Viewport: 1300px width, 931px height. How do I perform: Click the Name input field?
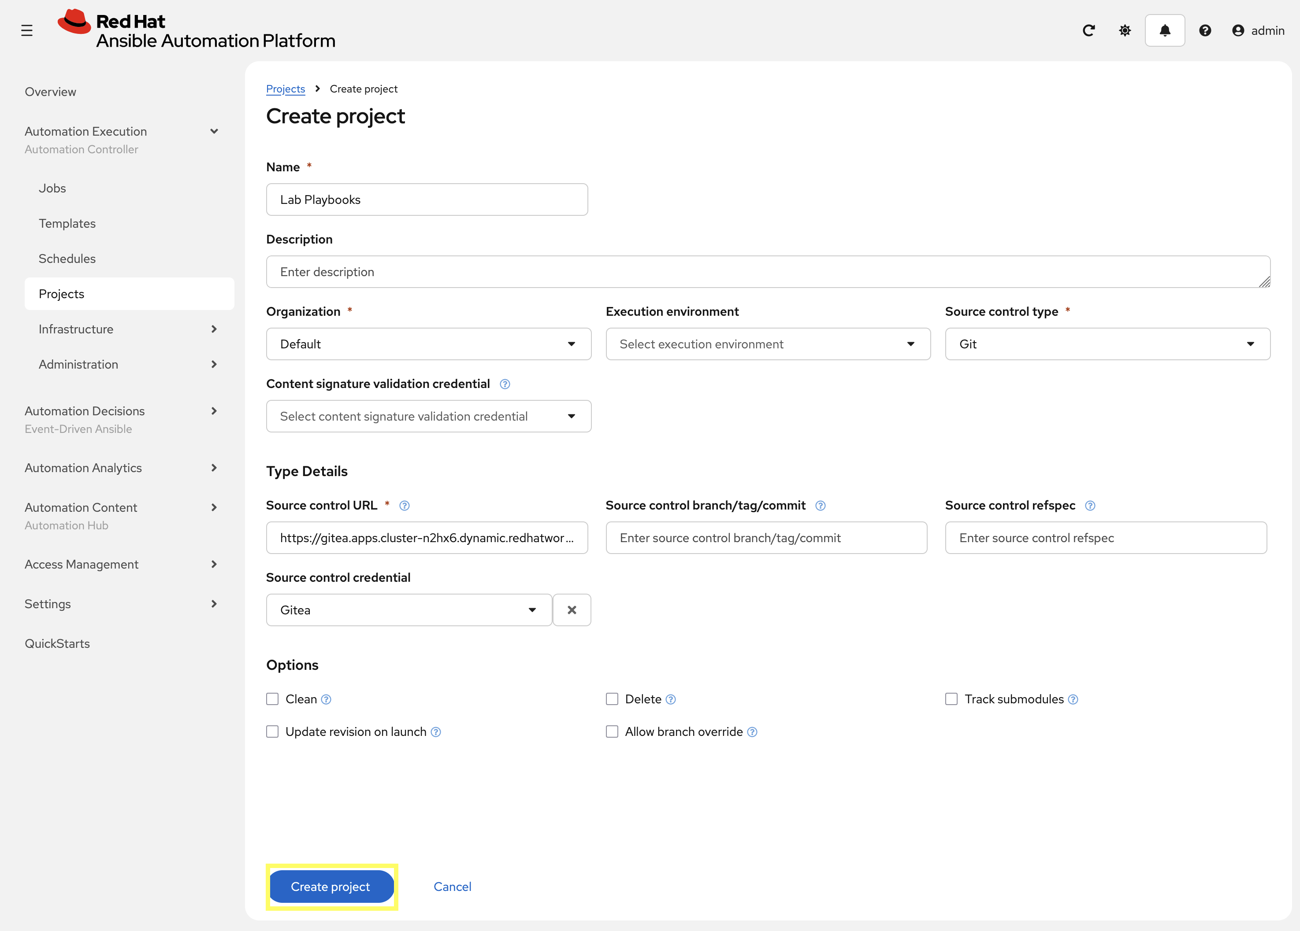pos(427,199)
